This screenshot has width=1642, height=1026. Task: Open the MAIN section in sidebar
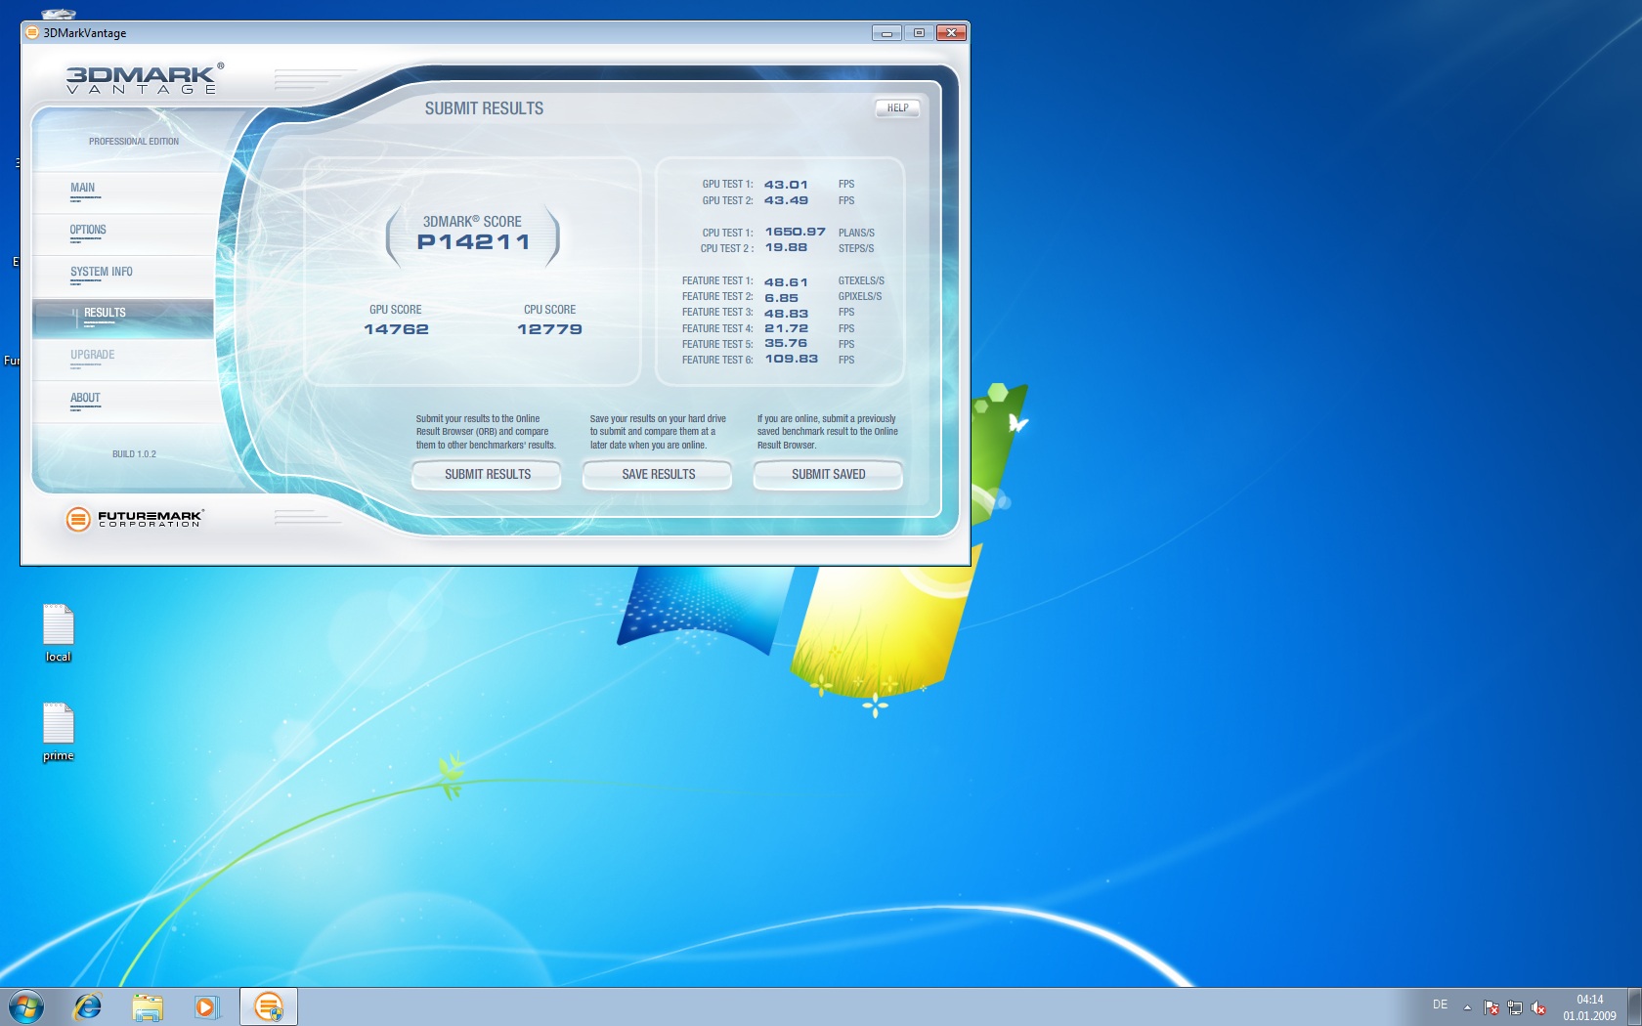pos(122,192)
